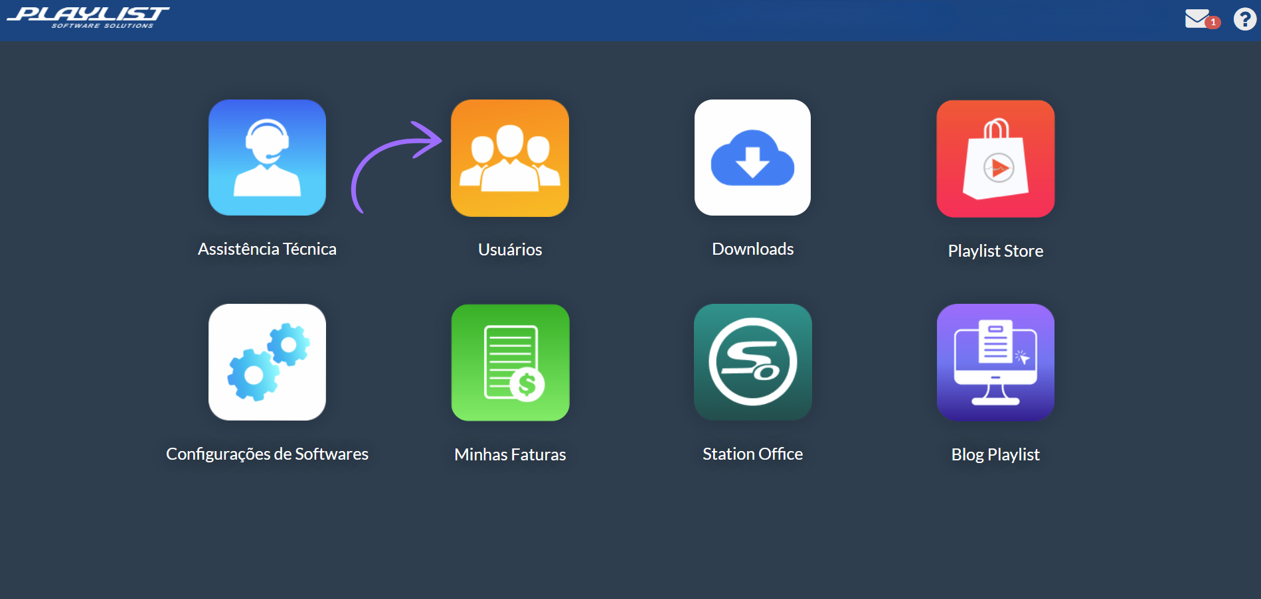
Task: Open the Assistência Técnica headset icon
Action: [267, 158]
